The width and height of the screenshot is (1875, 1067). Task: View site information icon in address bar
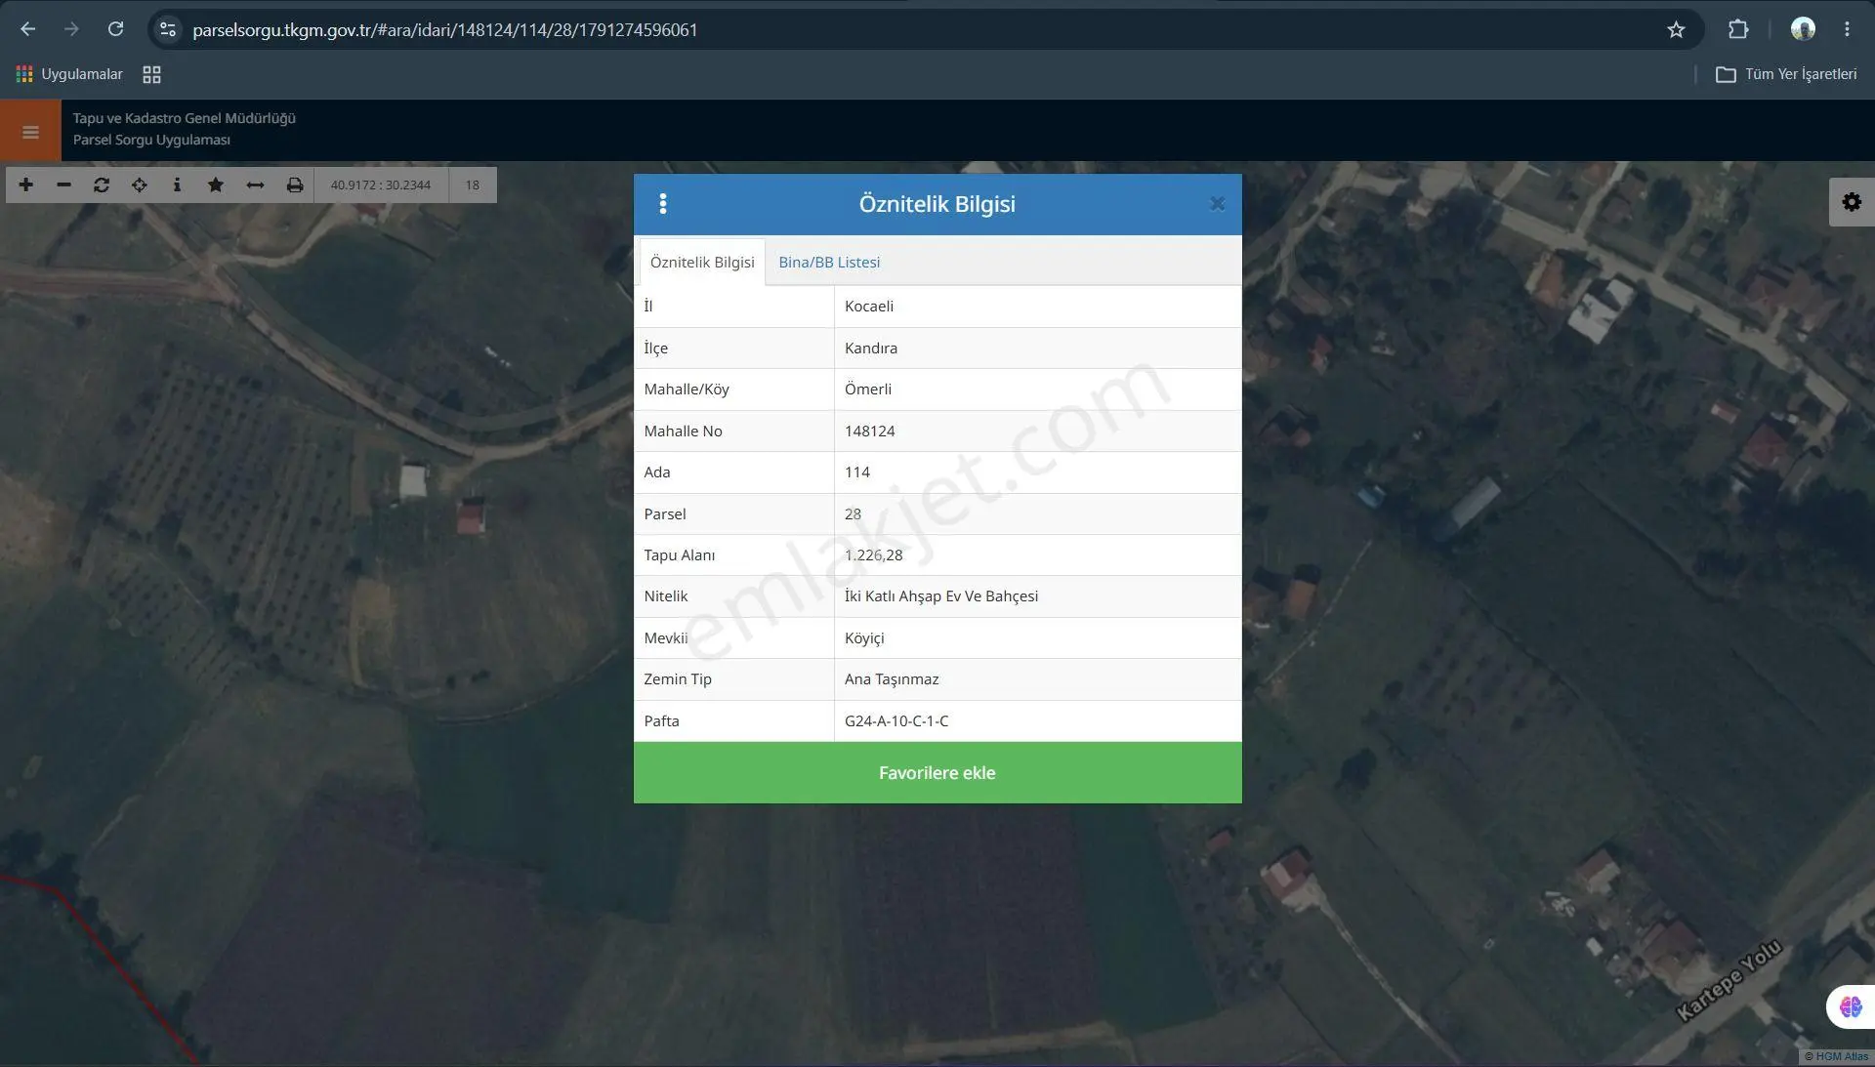(x=168, y=29)
